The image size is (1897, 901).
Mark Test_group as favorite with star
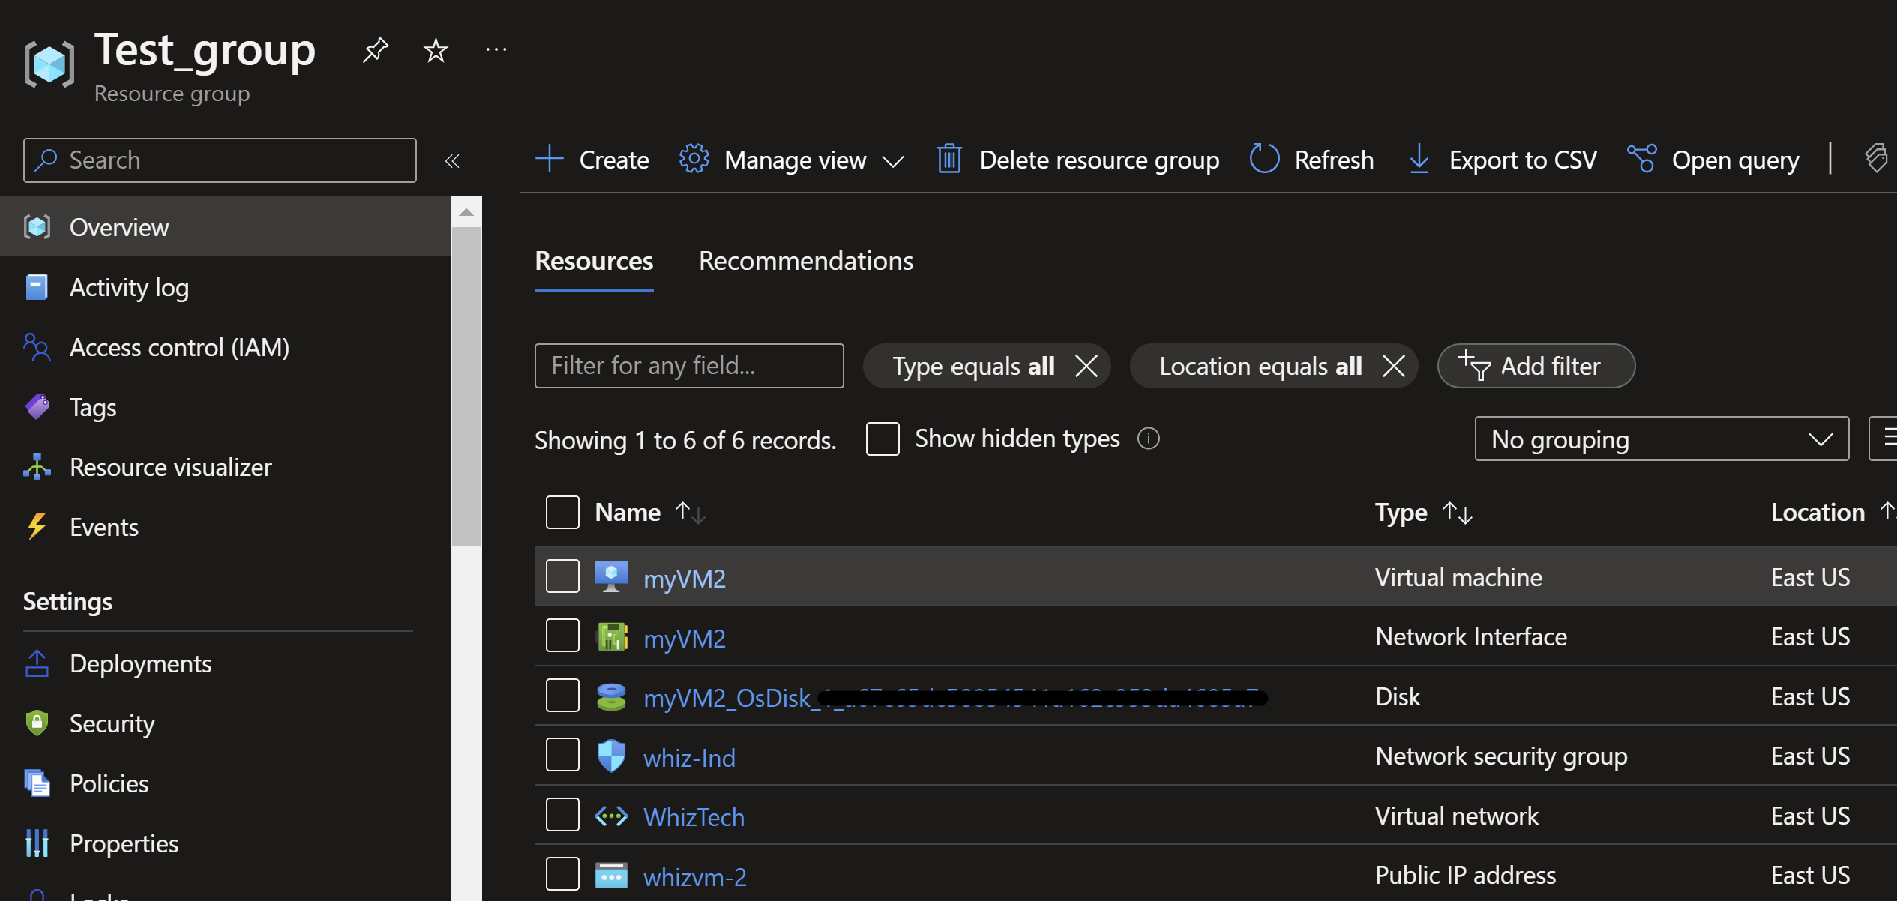pos(436,50)
